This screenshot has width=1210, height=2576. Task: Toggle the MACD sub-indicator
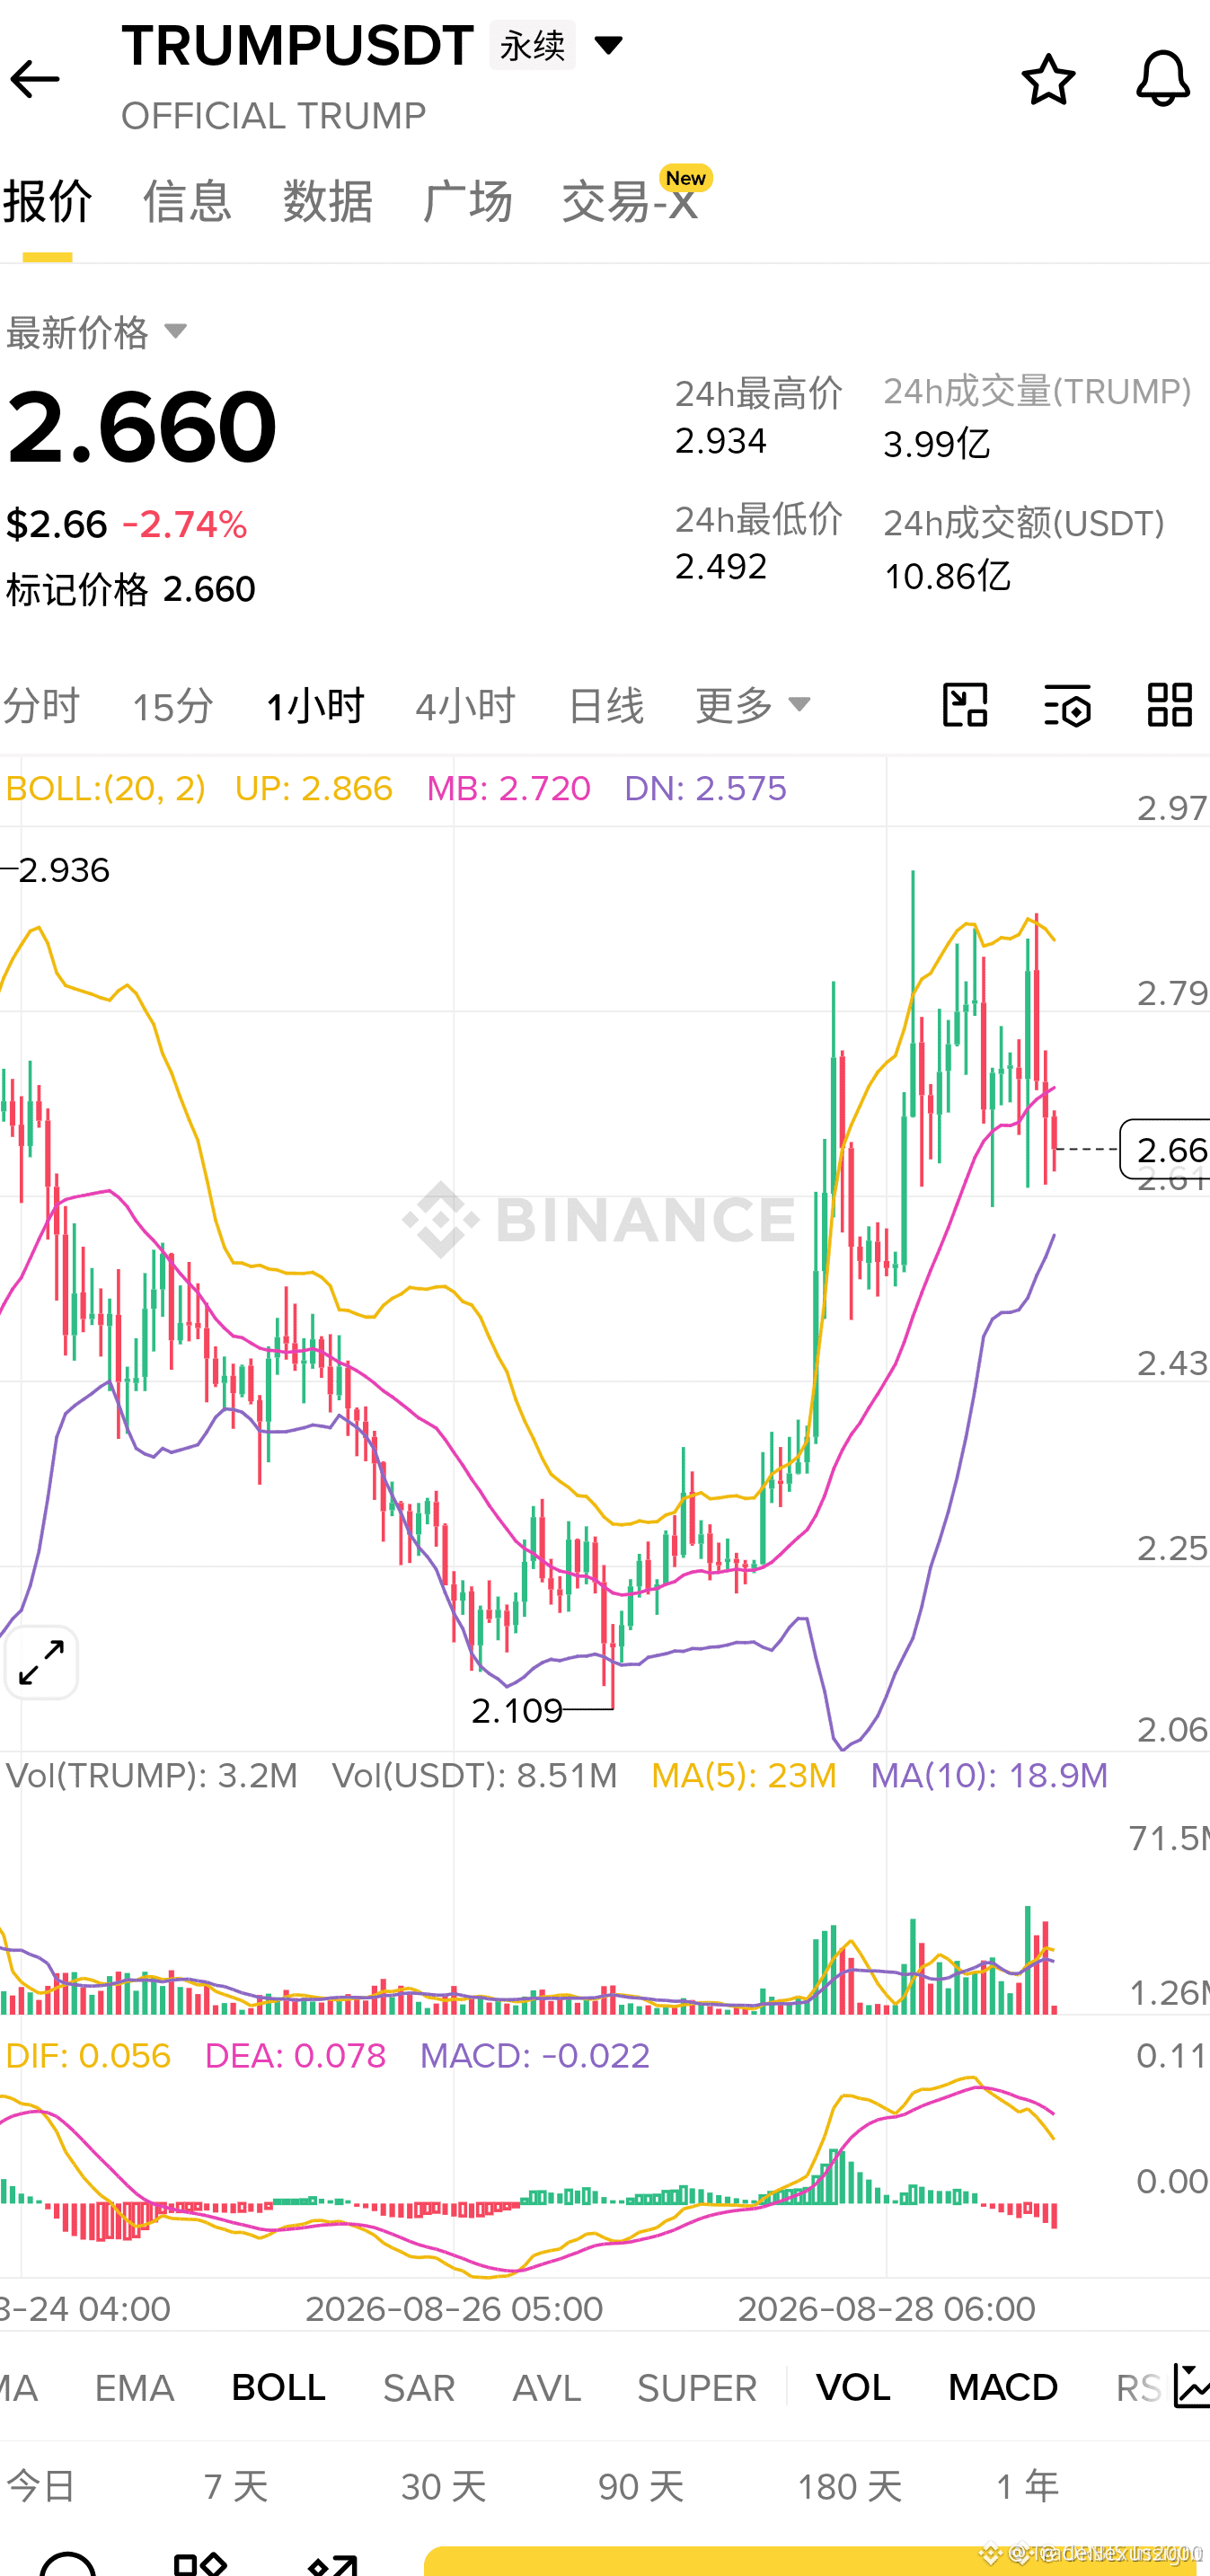[1003, 2388]
